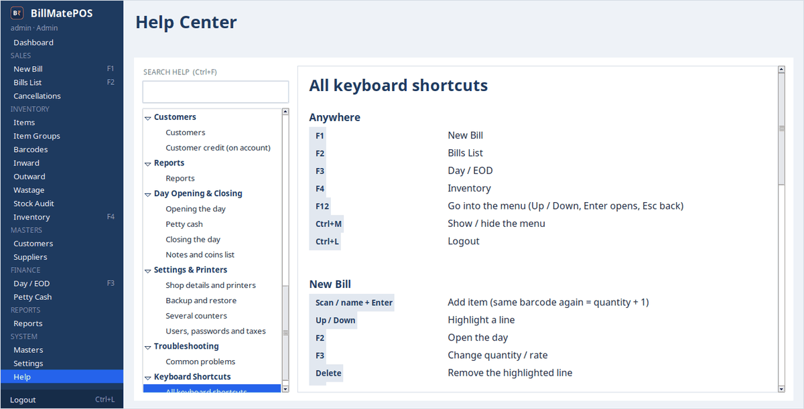The image size is (804, 409).
Task: Click the topic tree scrollbar thumb
Action: 285,332
